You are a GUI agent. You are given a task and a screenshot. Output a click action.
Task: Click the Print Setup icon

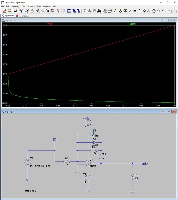110,11
